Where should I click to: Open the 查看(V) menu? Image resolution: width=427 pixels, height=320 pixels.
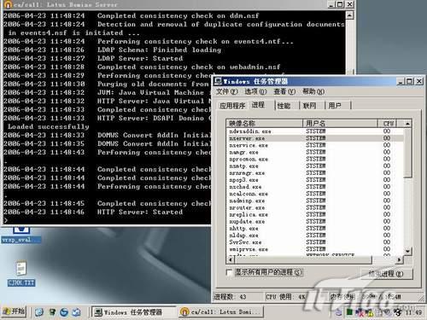click(x=284, y=91)
